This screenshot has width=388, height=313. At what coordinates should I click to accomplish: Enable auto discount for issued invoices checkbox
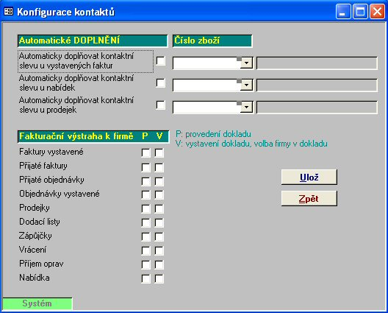tap(161, 61)
